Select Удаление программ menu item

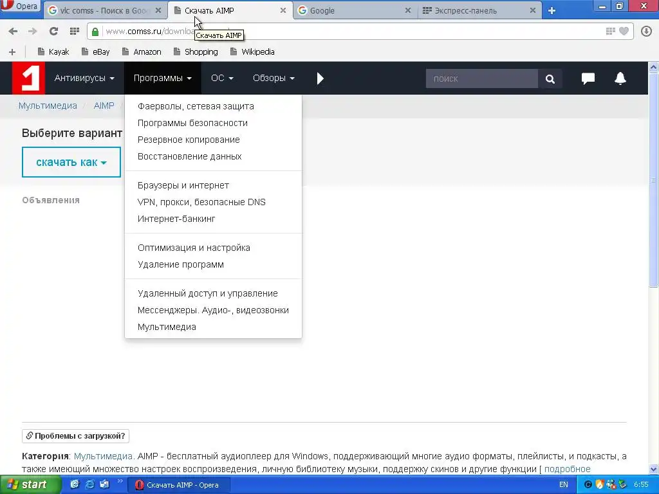[181, 264]
